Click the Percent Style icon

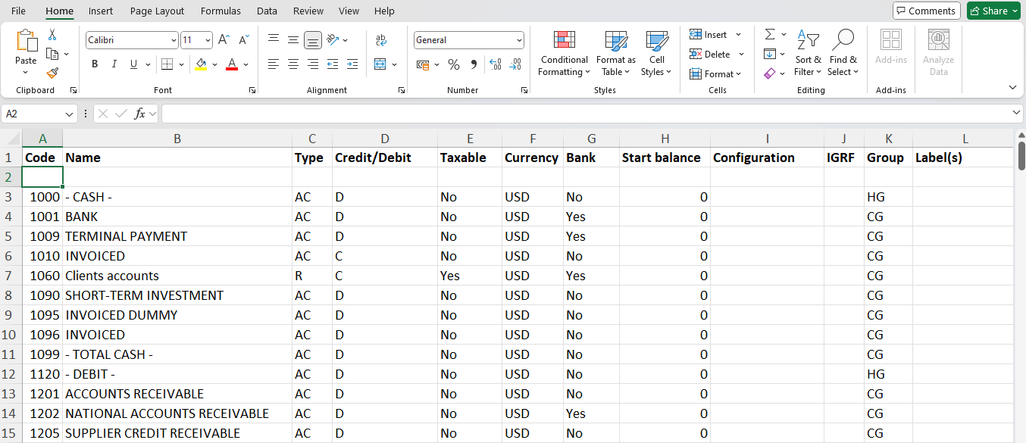click(454, 64)
